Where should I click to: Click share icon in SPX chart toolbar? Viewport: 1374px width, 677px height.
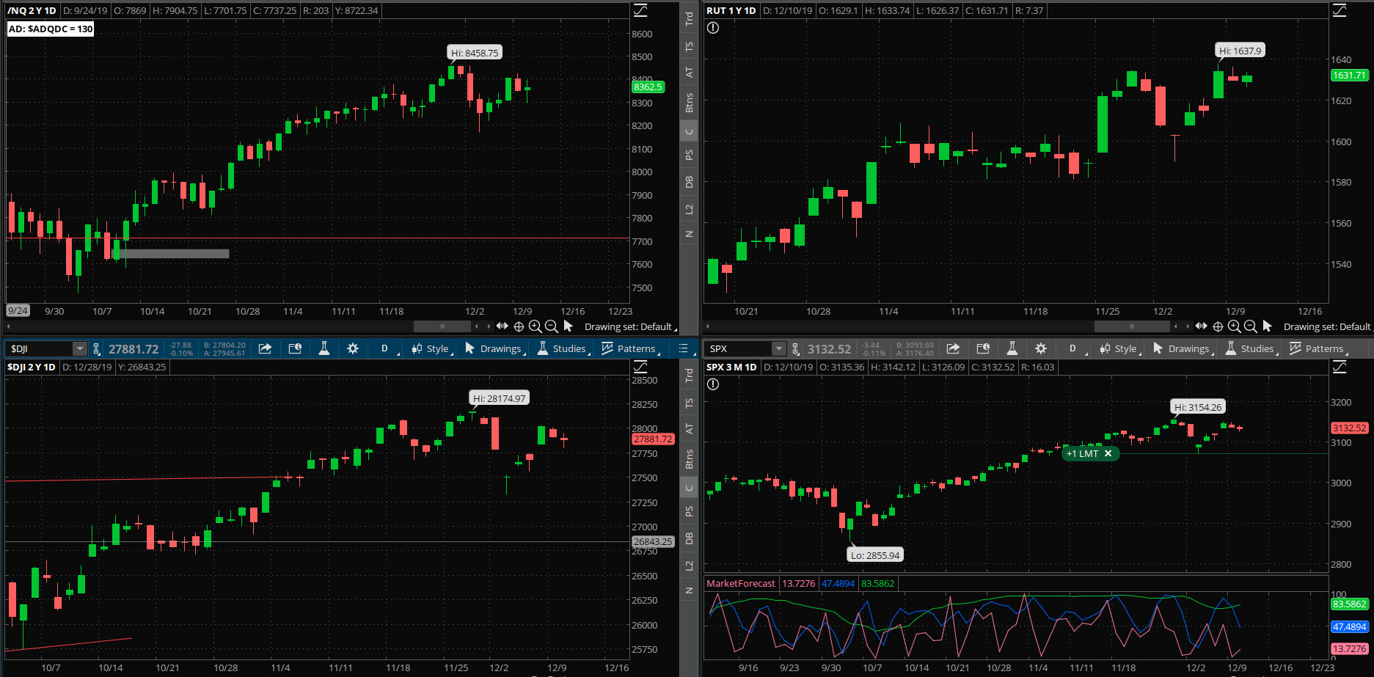click(953, 348)
